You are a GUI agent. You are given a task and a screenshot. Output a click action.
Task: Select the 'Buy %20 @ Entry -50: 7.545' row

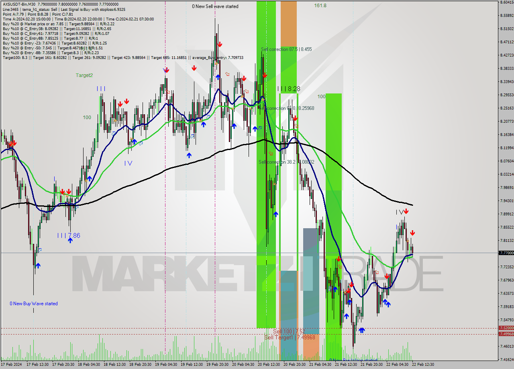[x=53, y=47]
